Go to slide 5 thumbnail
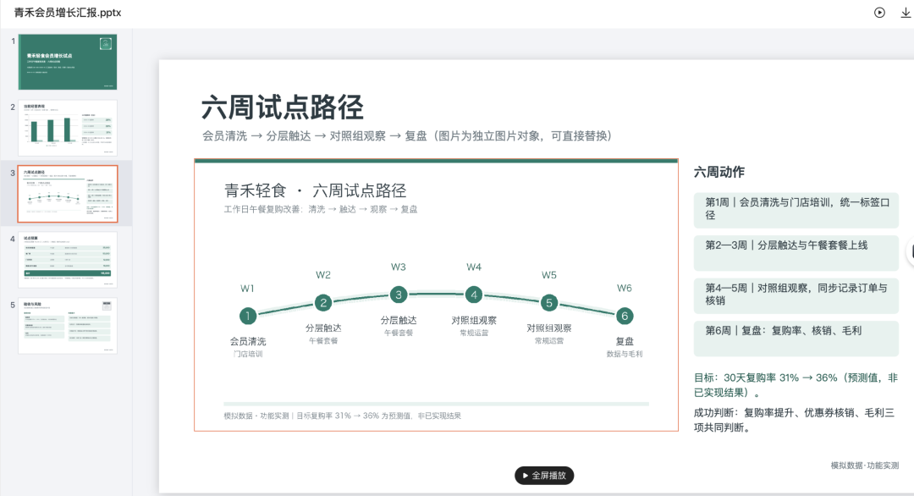The height and width of the screenshot is (496, 914). coord(68,325)
